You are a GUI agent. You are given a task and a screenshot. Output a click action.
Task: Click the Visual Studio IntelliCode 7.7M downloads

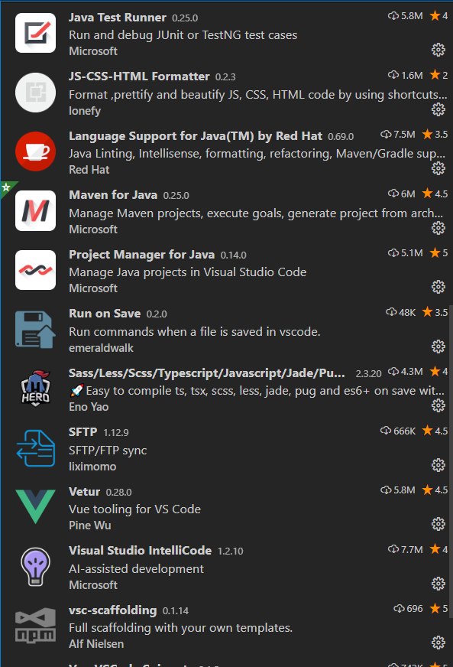[406, 550]
